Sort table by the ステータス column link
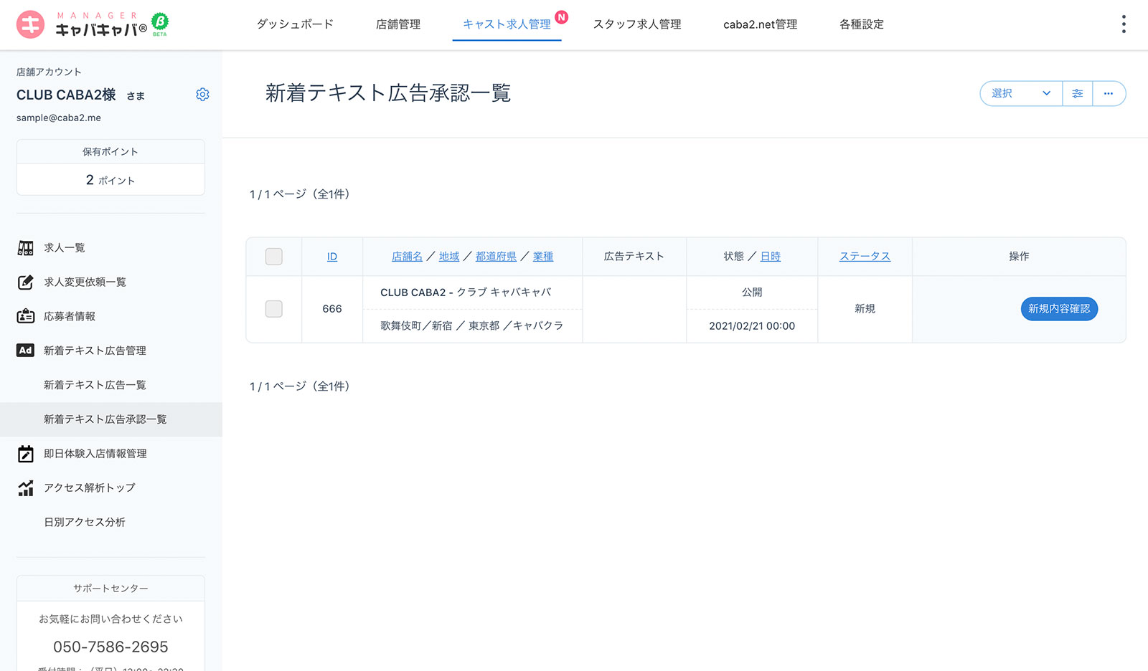1148x671 pixels. click(x=865, y=257)
